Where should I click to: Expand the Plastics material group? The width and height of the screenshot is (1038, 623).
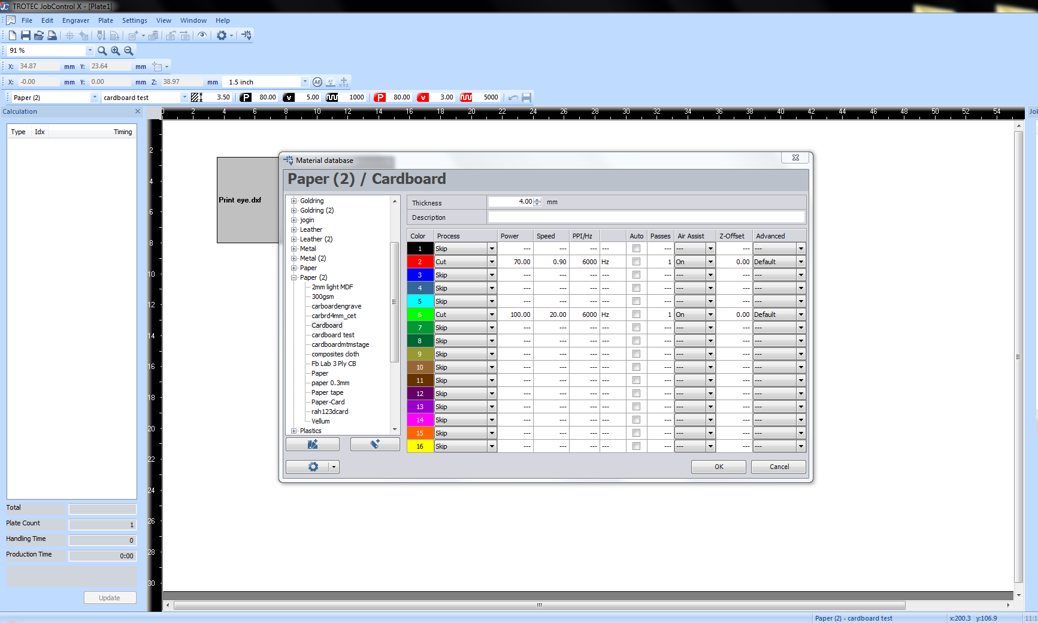coord(294,431)
